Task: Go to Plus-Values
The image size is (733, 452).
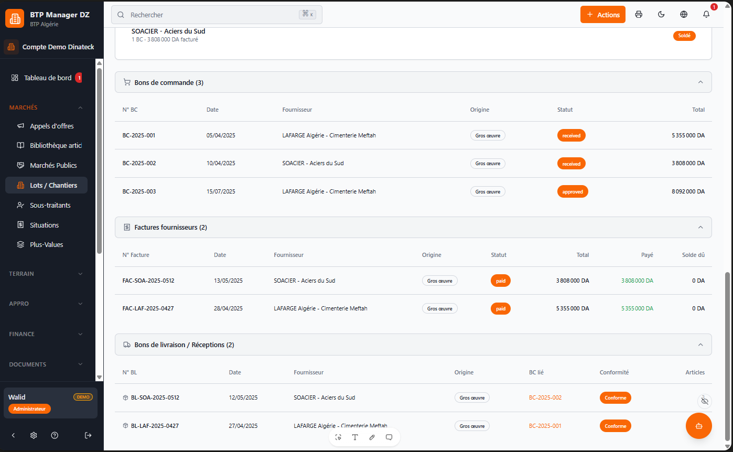Action: (x=46, y=244)
